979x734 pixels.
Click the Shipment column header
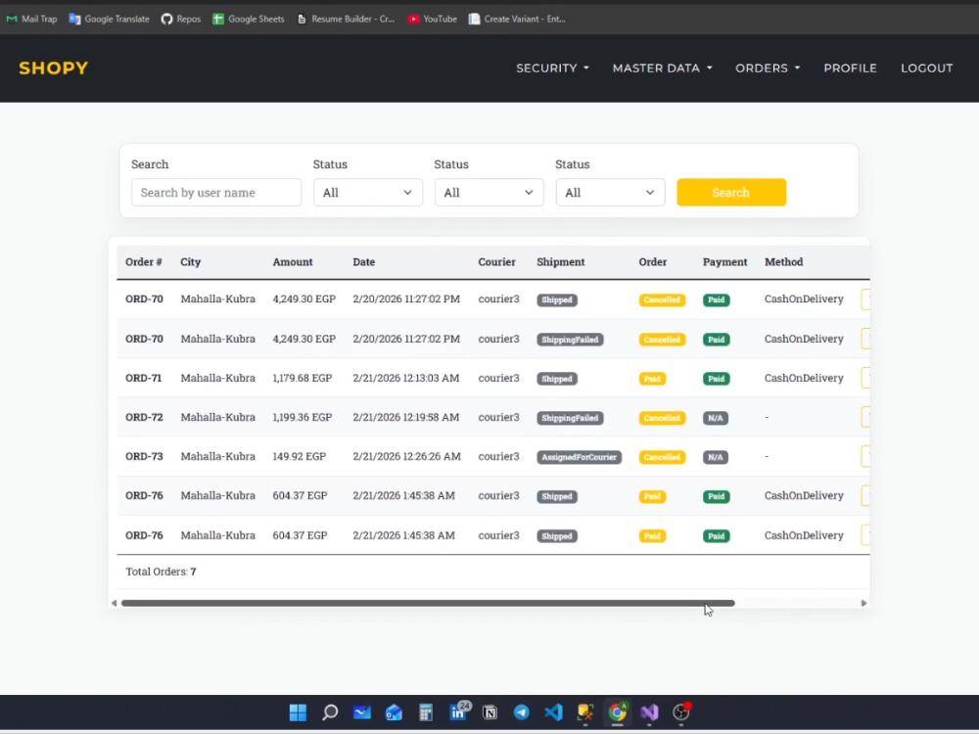(560, 262)
